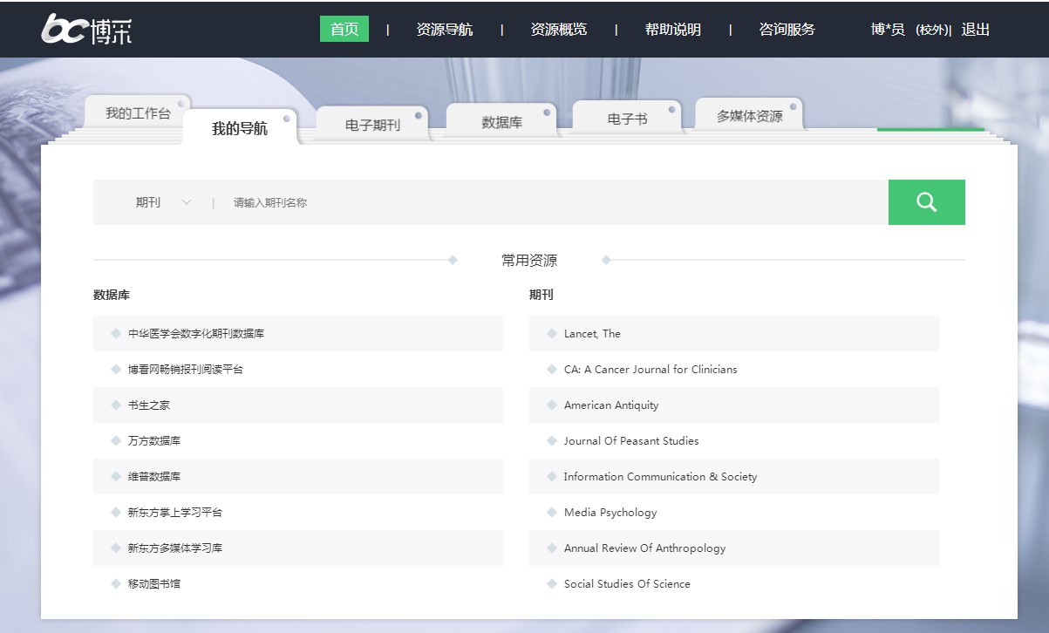Open 帮助说明 in the top menu
Viewport: 1049px width, 633px height.
point(672,30)
